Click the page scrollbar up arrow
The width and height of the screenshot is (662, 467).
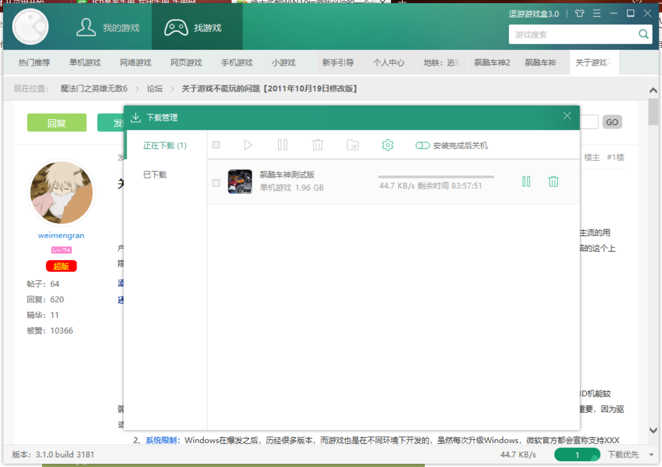point(654,90)
